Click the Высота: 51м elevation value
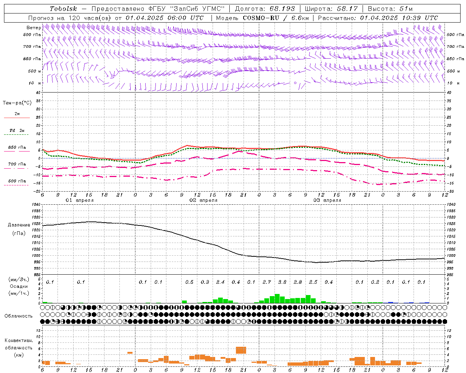466x373 pixels. (390, 9)
